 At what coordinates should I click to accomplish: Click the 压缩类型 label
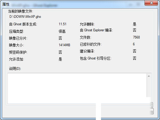[16, 31]
